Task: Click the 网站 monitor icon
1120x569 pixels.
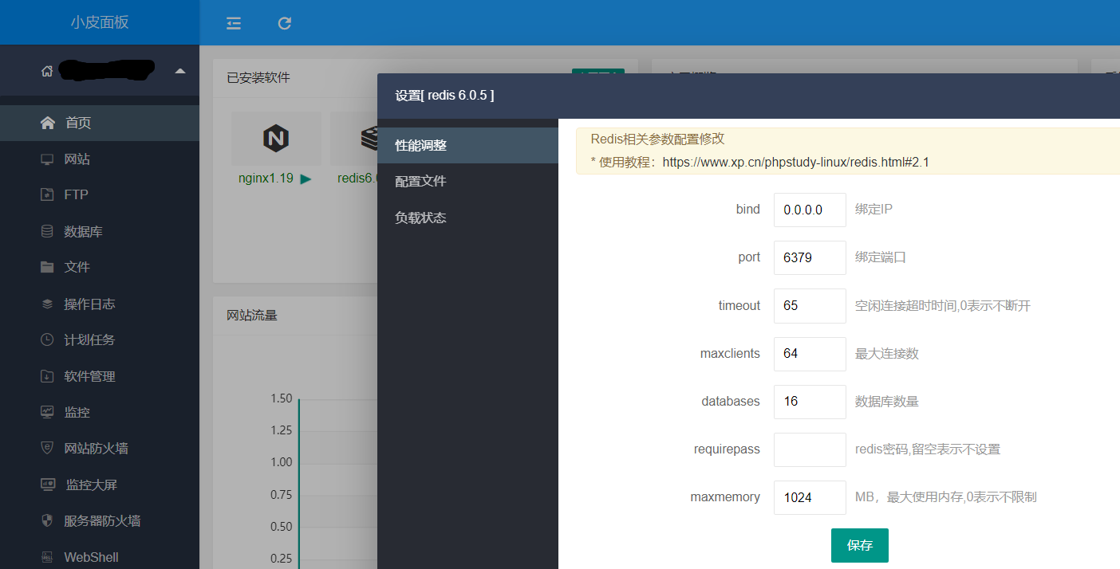Action: [47, 159]
